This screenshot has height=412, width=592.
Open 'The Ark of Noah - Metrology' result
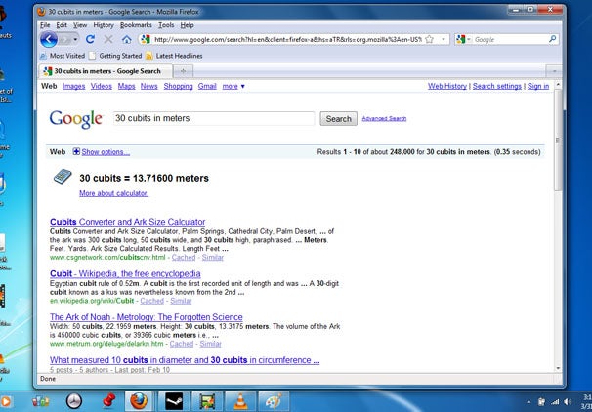[147, 317]
